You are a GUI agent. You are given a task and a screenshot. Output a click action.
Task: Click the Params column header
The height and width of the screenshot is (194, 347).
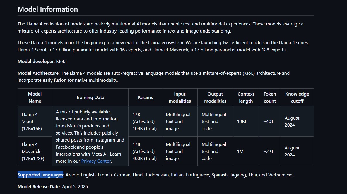click(x=145, y=98)
